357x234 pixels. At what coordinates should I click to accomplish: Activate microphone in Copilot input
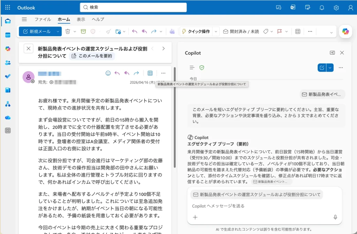[x=335, y=217]
